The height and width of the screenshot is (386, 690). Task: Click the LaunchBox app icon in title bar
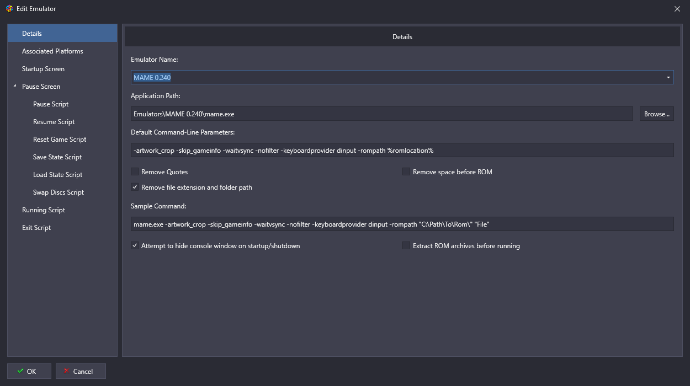[9, 8]
